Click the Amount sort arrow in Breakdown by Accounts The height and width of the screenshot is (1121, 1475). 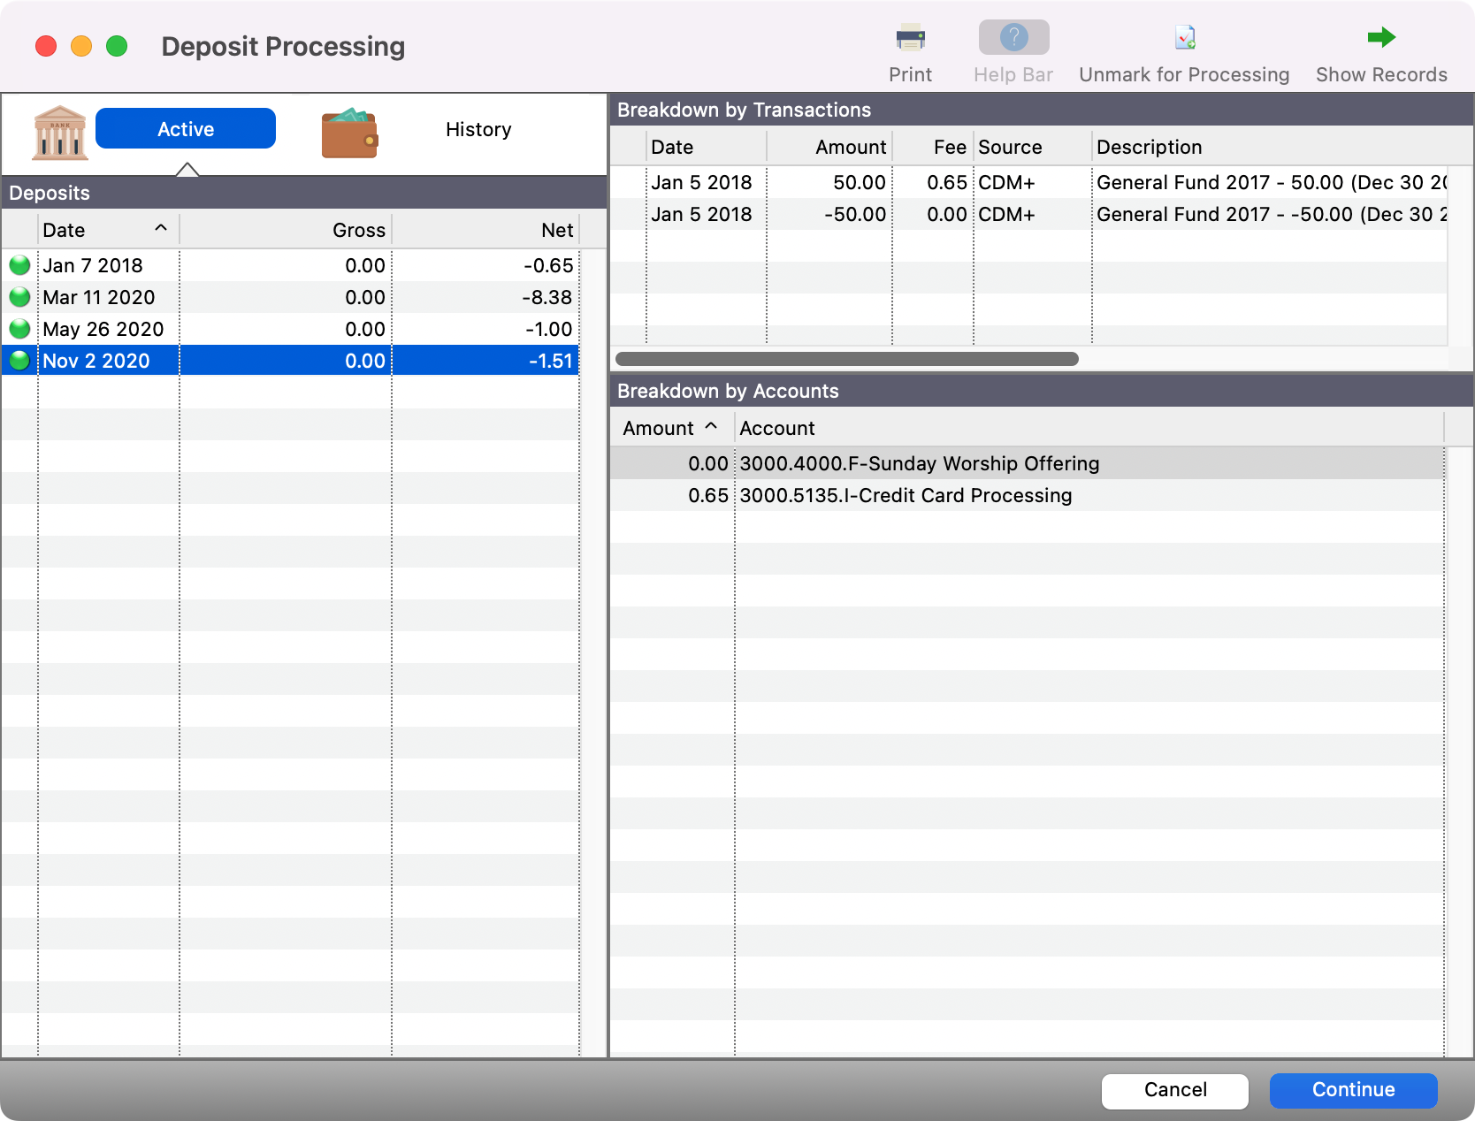(711, 427)
